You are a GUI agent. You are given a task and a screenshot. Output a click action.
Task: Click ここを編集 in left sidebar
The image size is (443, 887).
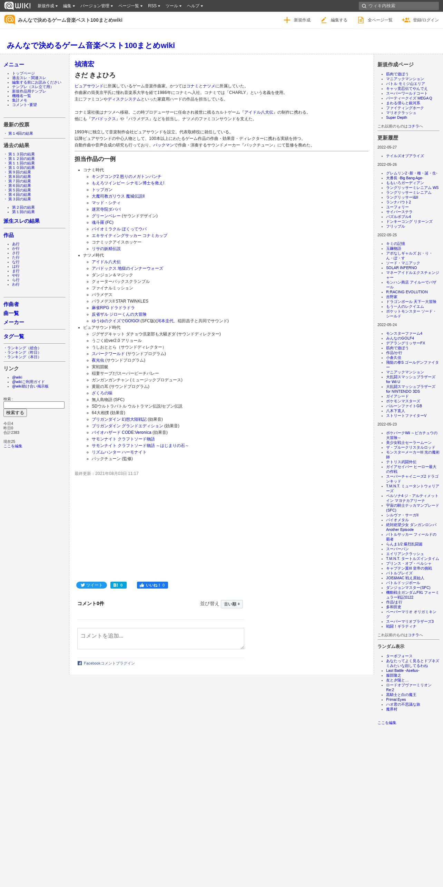(13, 446)
